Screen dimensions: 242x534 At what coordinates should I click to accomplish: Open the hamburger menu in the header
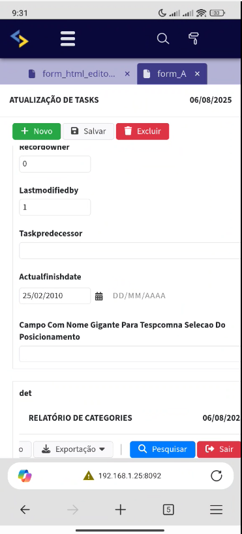click(68, 38)
